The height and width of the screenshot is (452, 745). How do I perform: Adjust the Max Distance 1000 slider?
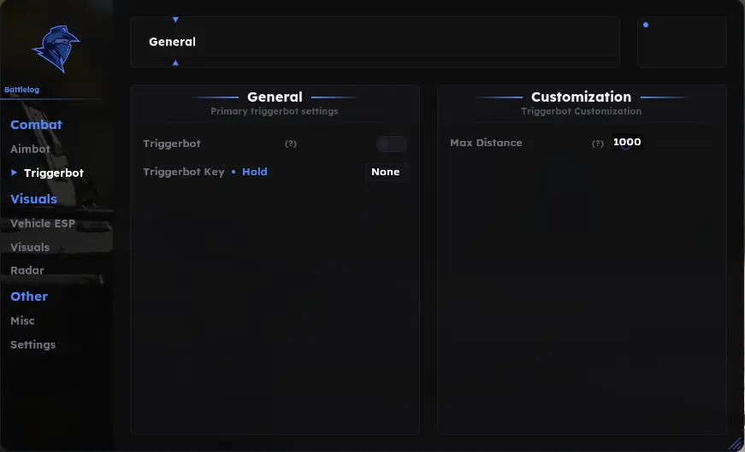(x=627, y=143)
